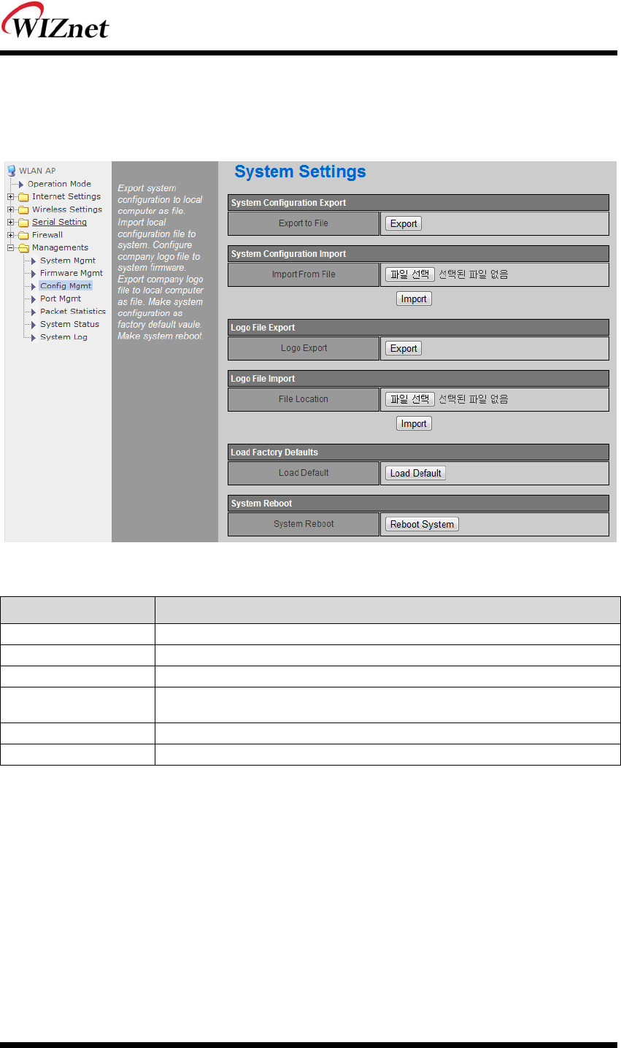Click the Reboot System button
The image size is (621, 1048).
click(x=422, y=524)
